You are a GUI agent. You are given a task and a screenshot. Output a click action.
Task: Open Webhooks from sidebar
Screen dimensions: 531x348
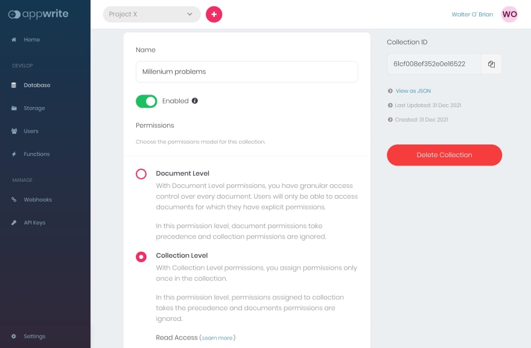click(x=37, y=200)
